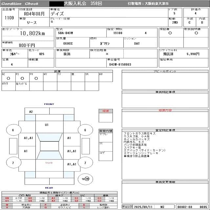Image resolution: width=210 pixels, height=210 pixels.
Task: Click the PS equipment circle mark
Action: pos(22,78)
